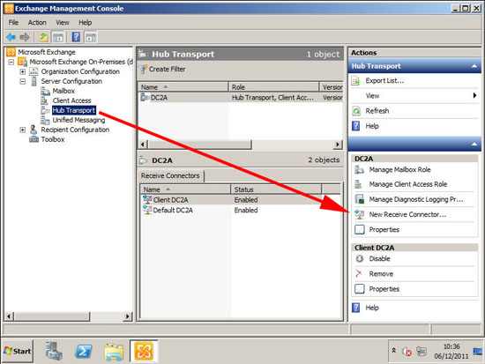Click Help under Hub Transport actions
The width and height of the screenshot is (485, 364).
coord(372,126)
